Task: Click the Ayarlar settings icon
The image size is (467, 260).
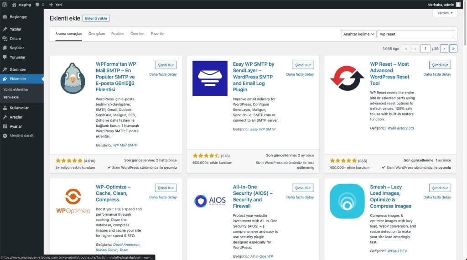Action: (x=5, y=126)
